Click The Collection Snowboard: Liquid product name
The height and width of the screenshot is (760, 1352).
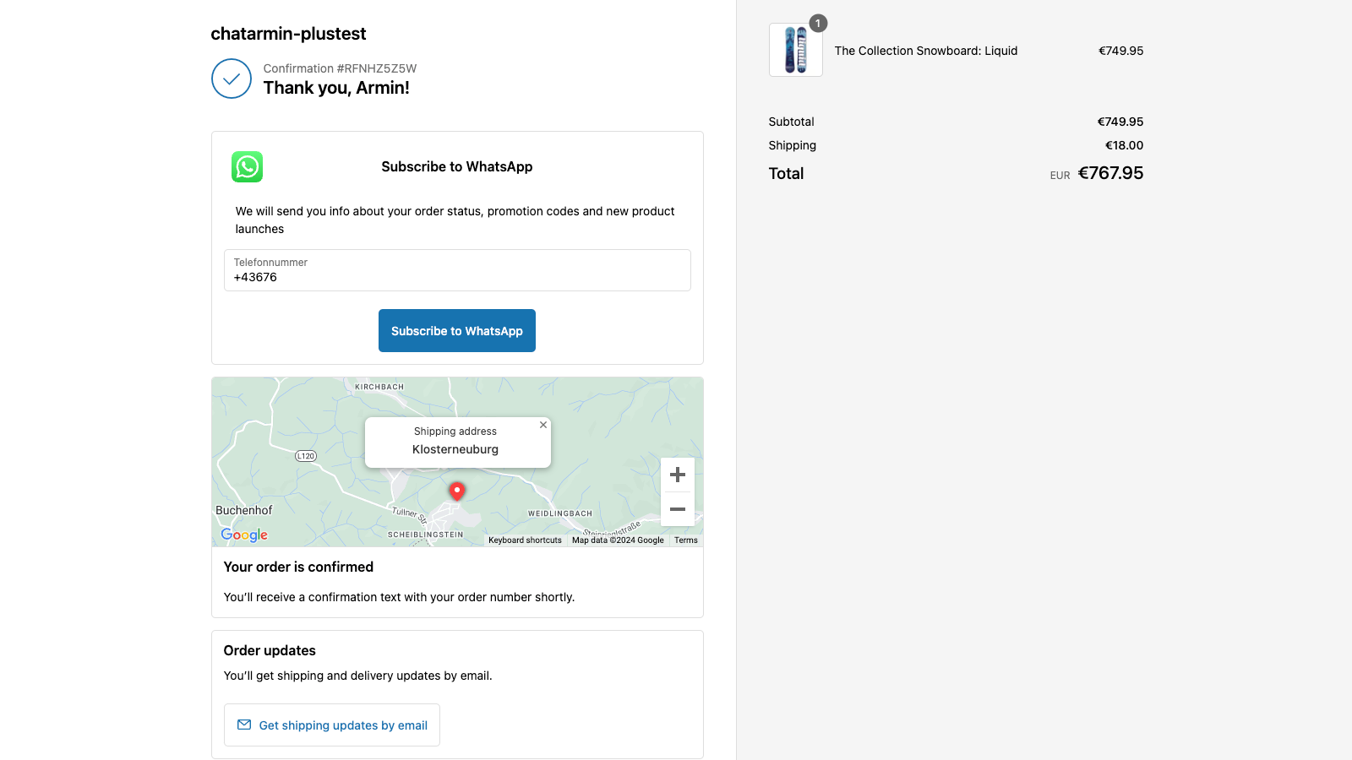925,51
